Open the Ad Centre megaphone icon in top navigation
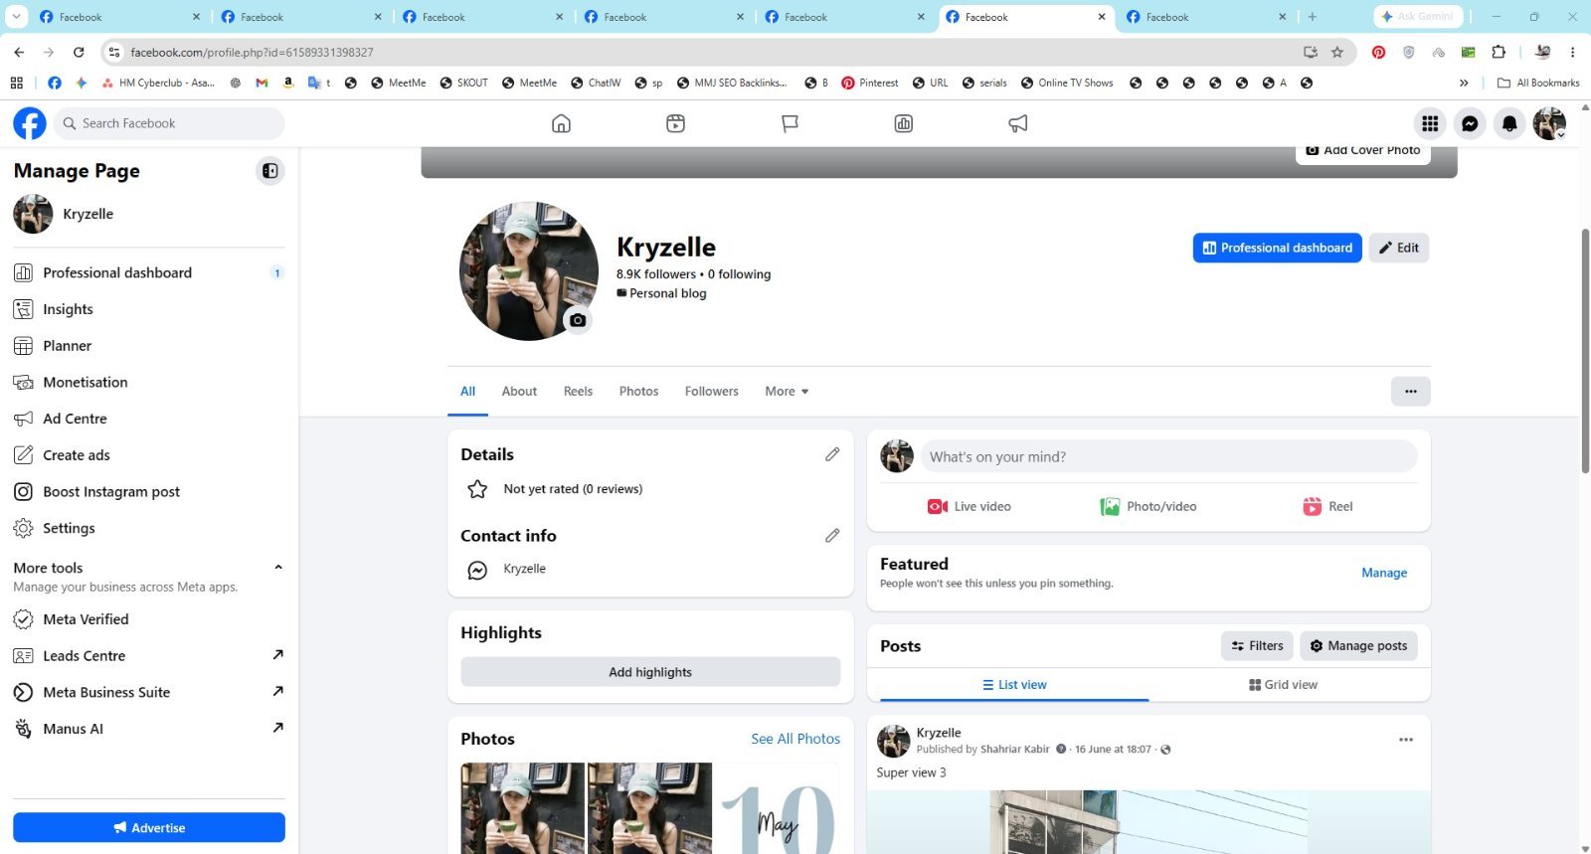1591x854 pixels. pyautogui.click(x=1018, y=123)
